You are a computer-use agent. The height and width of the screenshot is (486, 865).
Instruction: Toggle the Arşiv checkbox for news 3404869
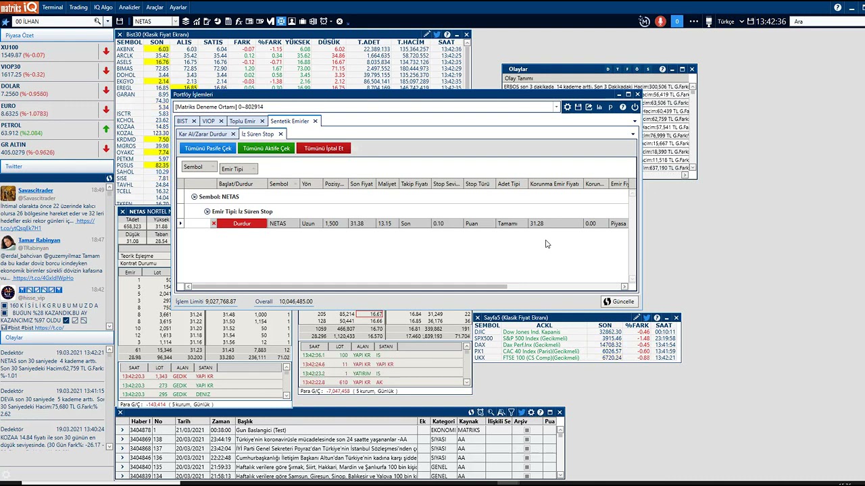527,439
